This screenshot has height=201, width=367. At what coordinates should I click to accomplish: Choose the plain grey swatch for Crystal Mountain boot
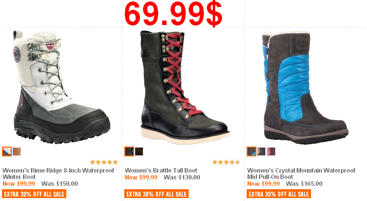coord(261,151)
